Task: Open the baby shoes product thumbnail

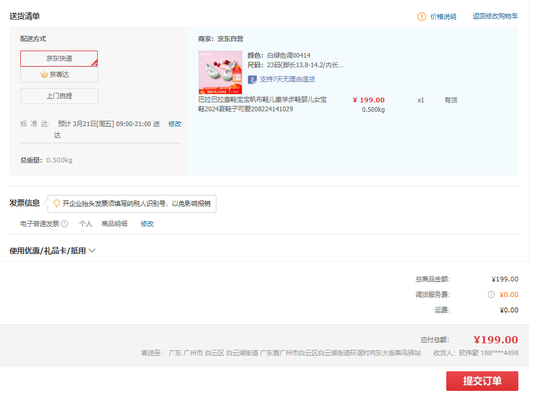Action: click(220, 72)
